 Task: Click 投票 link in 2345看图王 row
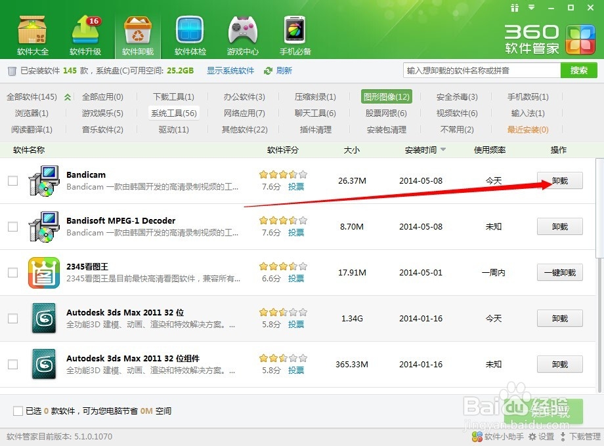click(296, 278)
